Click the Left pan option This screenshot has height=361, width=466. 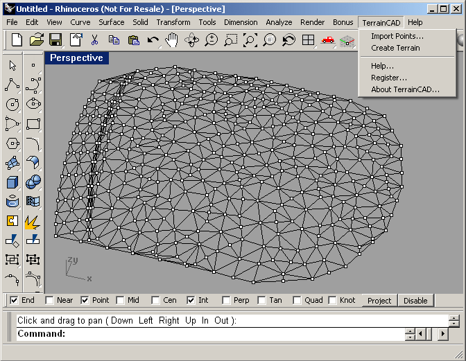click(x=146, y=320)
